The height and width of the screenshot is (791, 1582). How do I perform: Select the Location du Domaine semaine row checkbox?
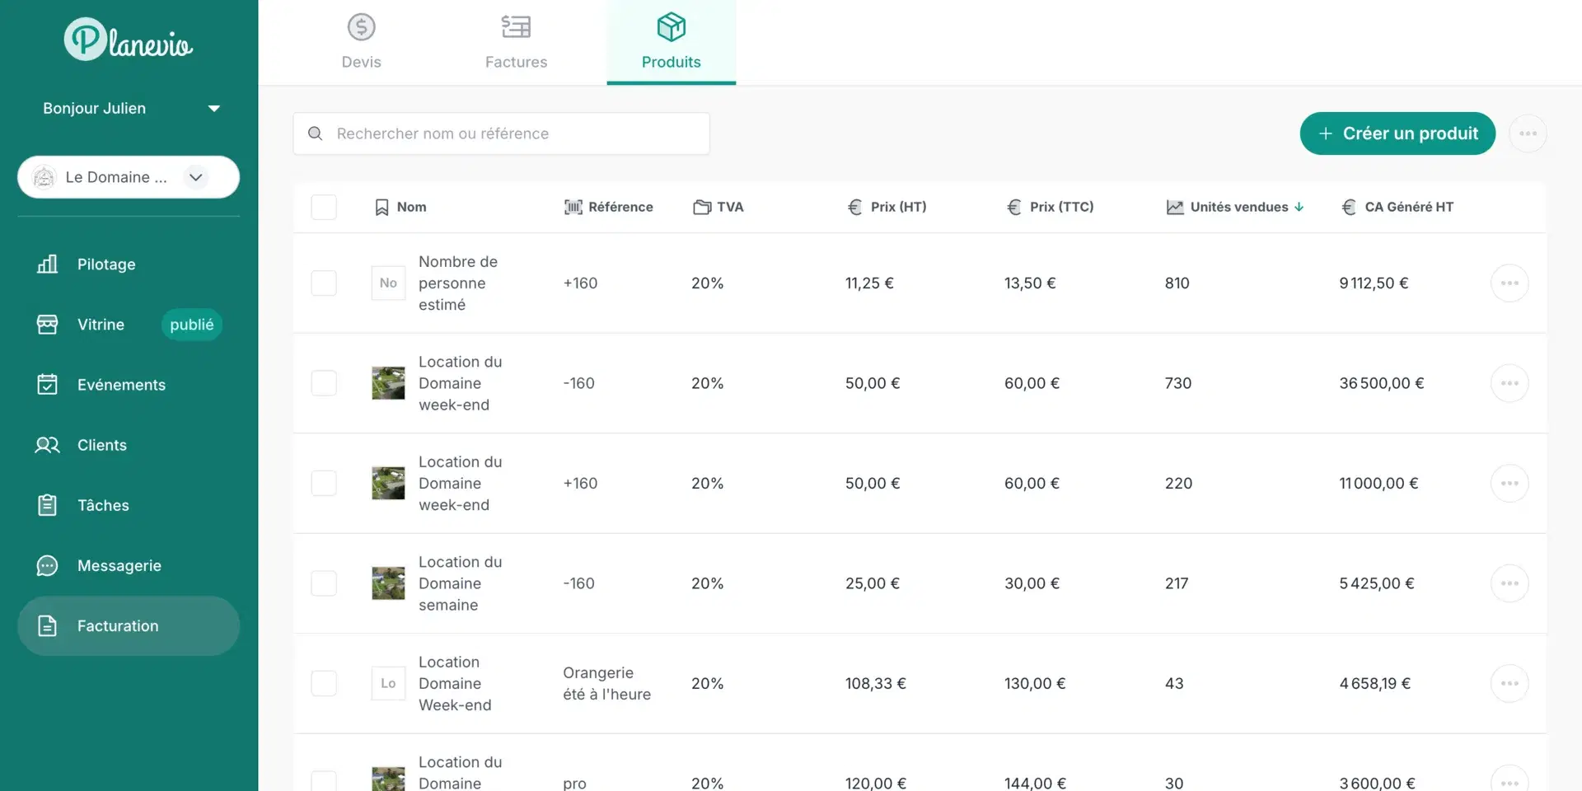click(x=324, y=583)
